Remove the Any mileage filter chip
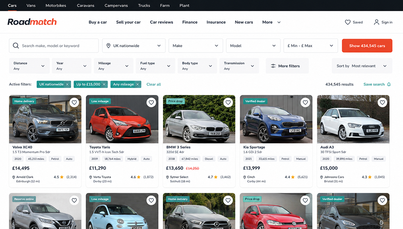 138,84
